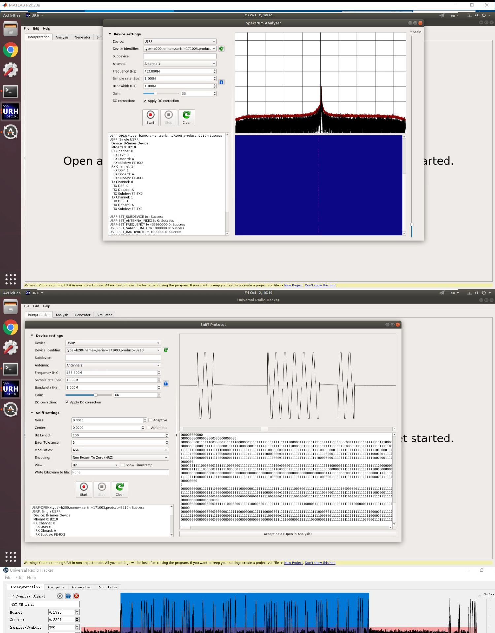Open Edit menu in top URH window
The height and width of the screenshot is (633, 495).
coord(36,29)
